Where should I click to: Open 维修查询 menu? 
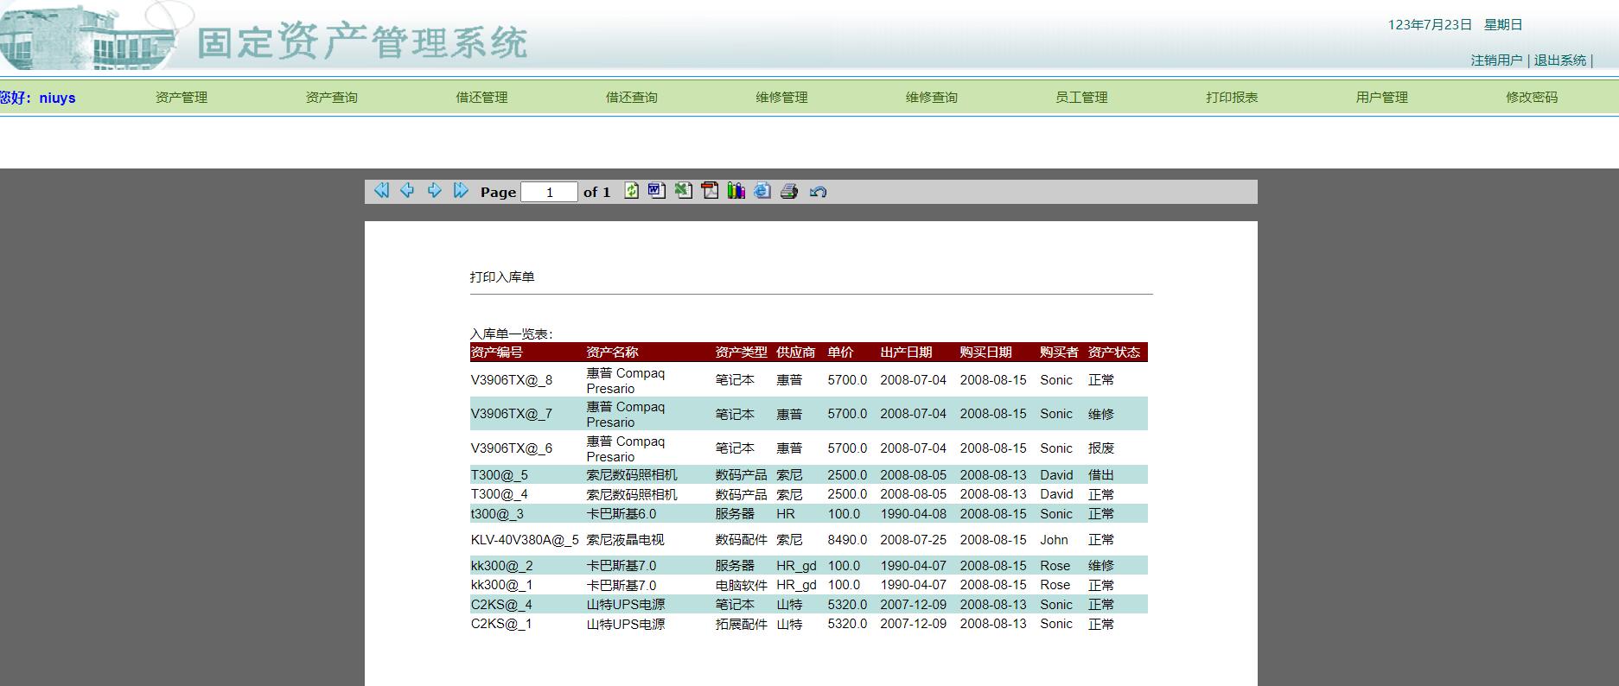click(932, 98)
